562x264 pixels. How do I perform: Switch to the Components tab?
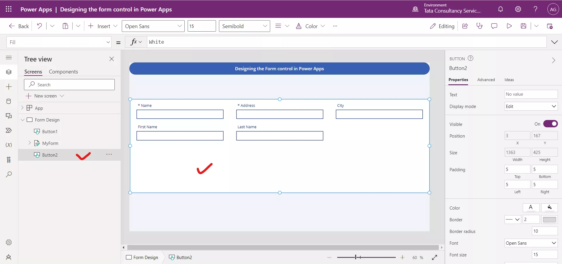coord(64,72)
